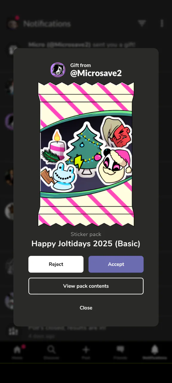
Task: Close the gift dialog
Action: point(86,308)
